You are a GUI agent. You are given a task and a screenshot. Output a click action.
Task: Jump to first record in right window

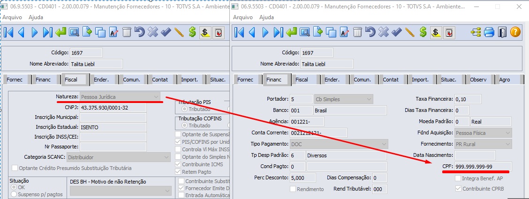pyautogui.click(x=239, y=32)
